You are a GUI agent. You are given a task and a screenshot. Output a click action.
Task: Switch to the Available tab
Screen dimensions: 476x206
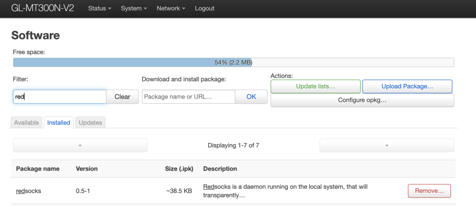[x=26, y=123]
